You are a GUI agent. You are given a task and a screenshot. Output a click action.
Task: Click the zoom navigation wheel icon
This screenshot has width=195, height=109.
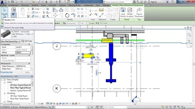[189, 35]
